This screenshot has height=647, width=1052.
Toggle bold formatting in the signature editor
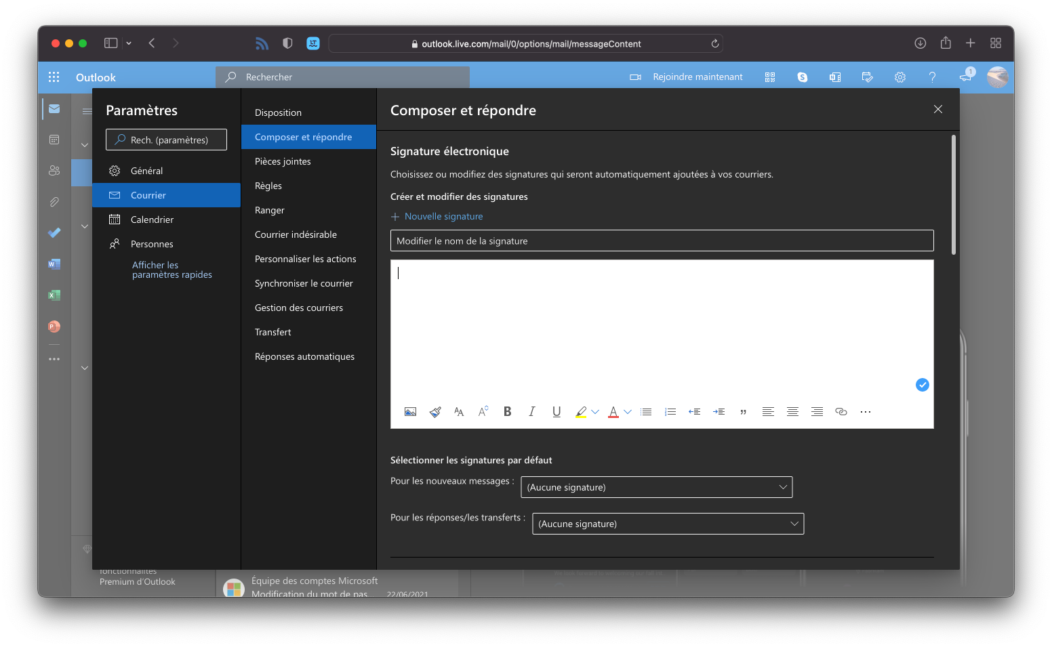pyautogui.click(x=508, y=412)
